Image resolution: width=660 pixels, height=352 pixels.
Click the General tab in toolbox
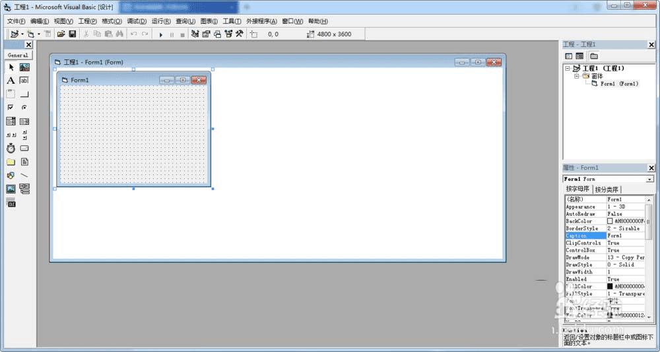(18, 55)
